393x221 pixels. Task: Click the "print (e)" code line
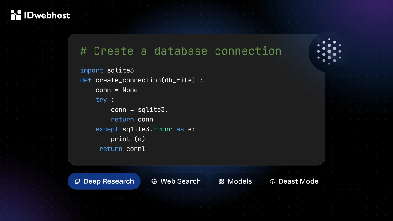[128, 139]
